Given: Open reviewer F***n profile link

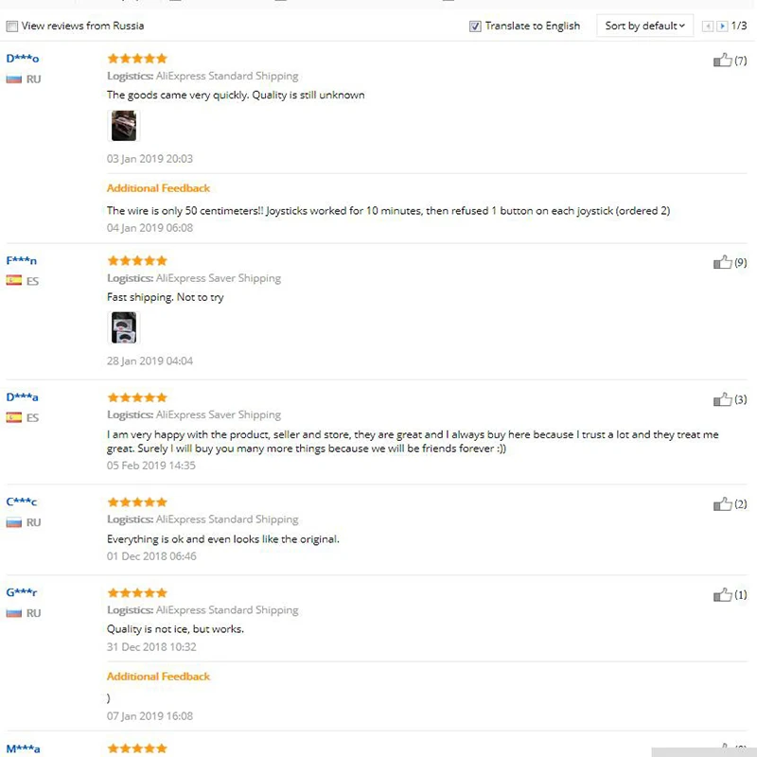Looking at the screenshot, I should 21,261.
